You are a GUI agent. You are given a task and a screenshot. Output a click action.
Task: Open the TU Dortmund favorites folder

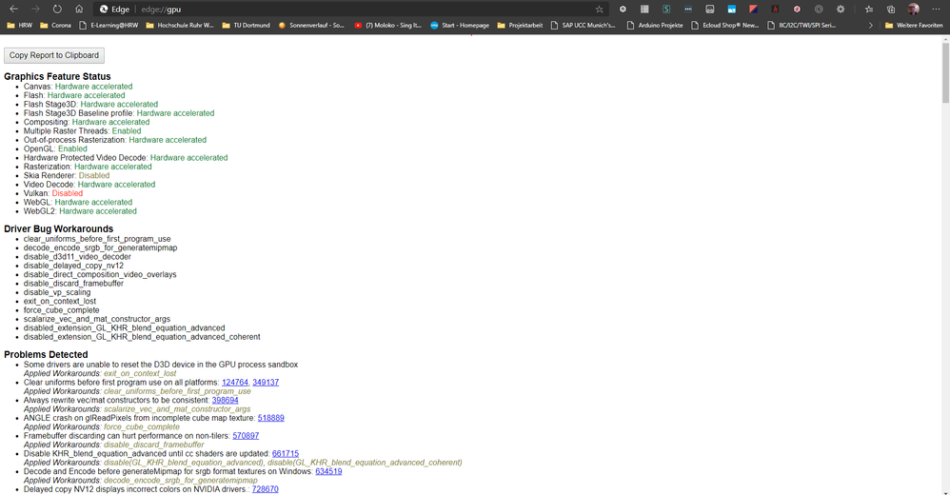tap(246, 26)
